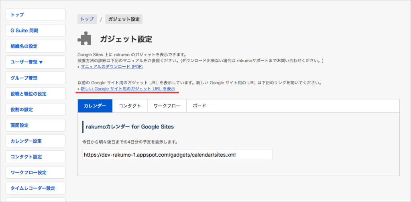Image resolution: width=411 pixels, height=202 pixels.
Task: Switch to the コンタクト tab
Action: pos(130,106)
